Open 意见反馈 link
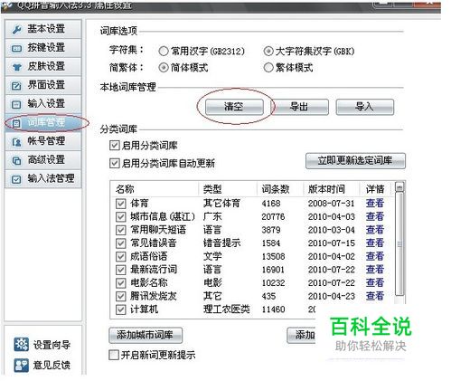The width and height of the screenshot is (451, 381). (x=52, y=365)
